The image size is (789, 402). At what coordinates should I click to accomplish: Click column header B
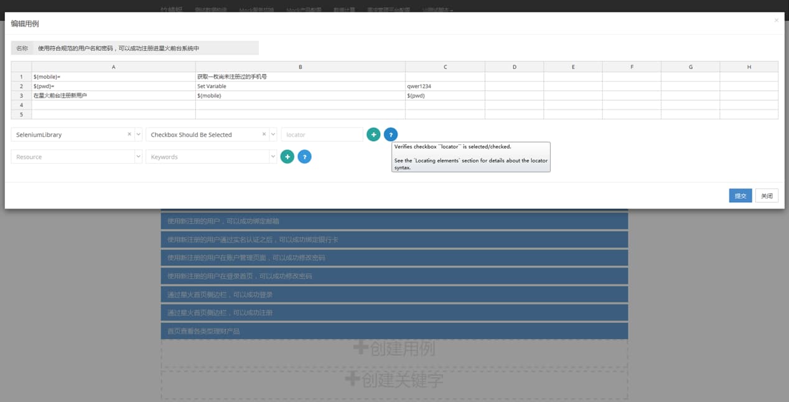click(300, 67)
